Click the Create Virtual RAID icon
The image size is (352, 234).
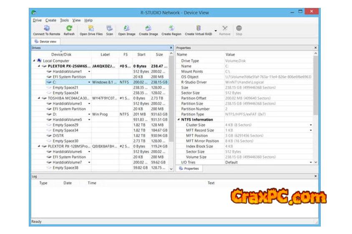[x=199, y=28]
